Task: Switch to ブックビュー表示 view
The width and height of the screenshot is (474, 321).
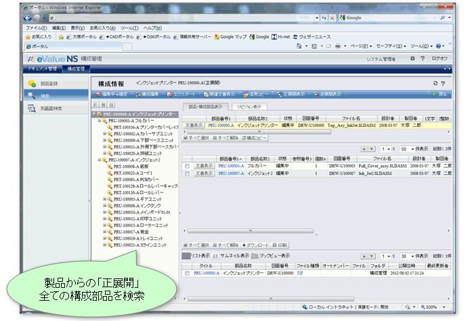Action: pos(271,256)
